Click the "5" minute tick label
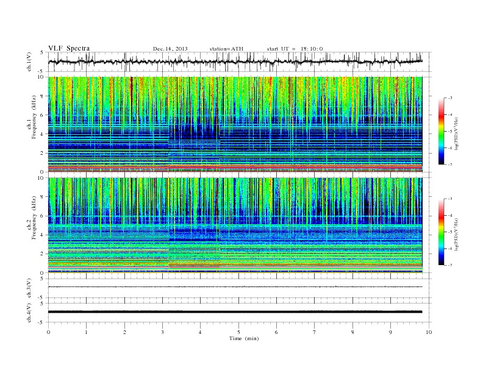This screenshot has width=483, height=373. point(238,332)
